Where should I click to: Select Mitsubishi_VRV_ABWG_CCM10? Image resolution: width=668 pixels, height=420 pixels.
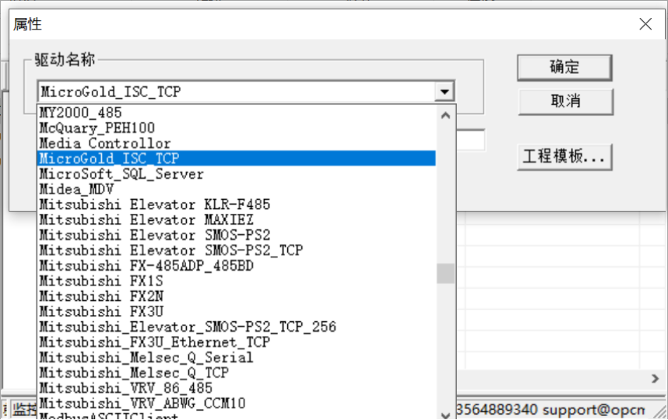point(237,404)
